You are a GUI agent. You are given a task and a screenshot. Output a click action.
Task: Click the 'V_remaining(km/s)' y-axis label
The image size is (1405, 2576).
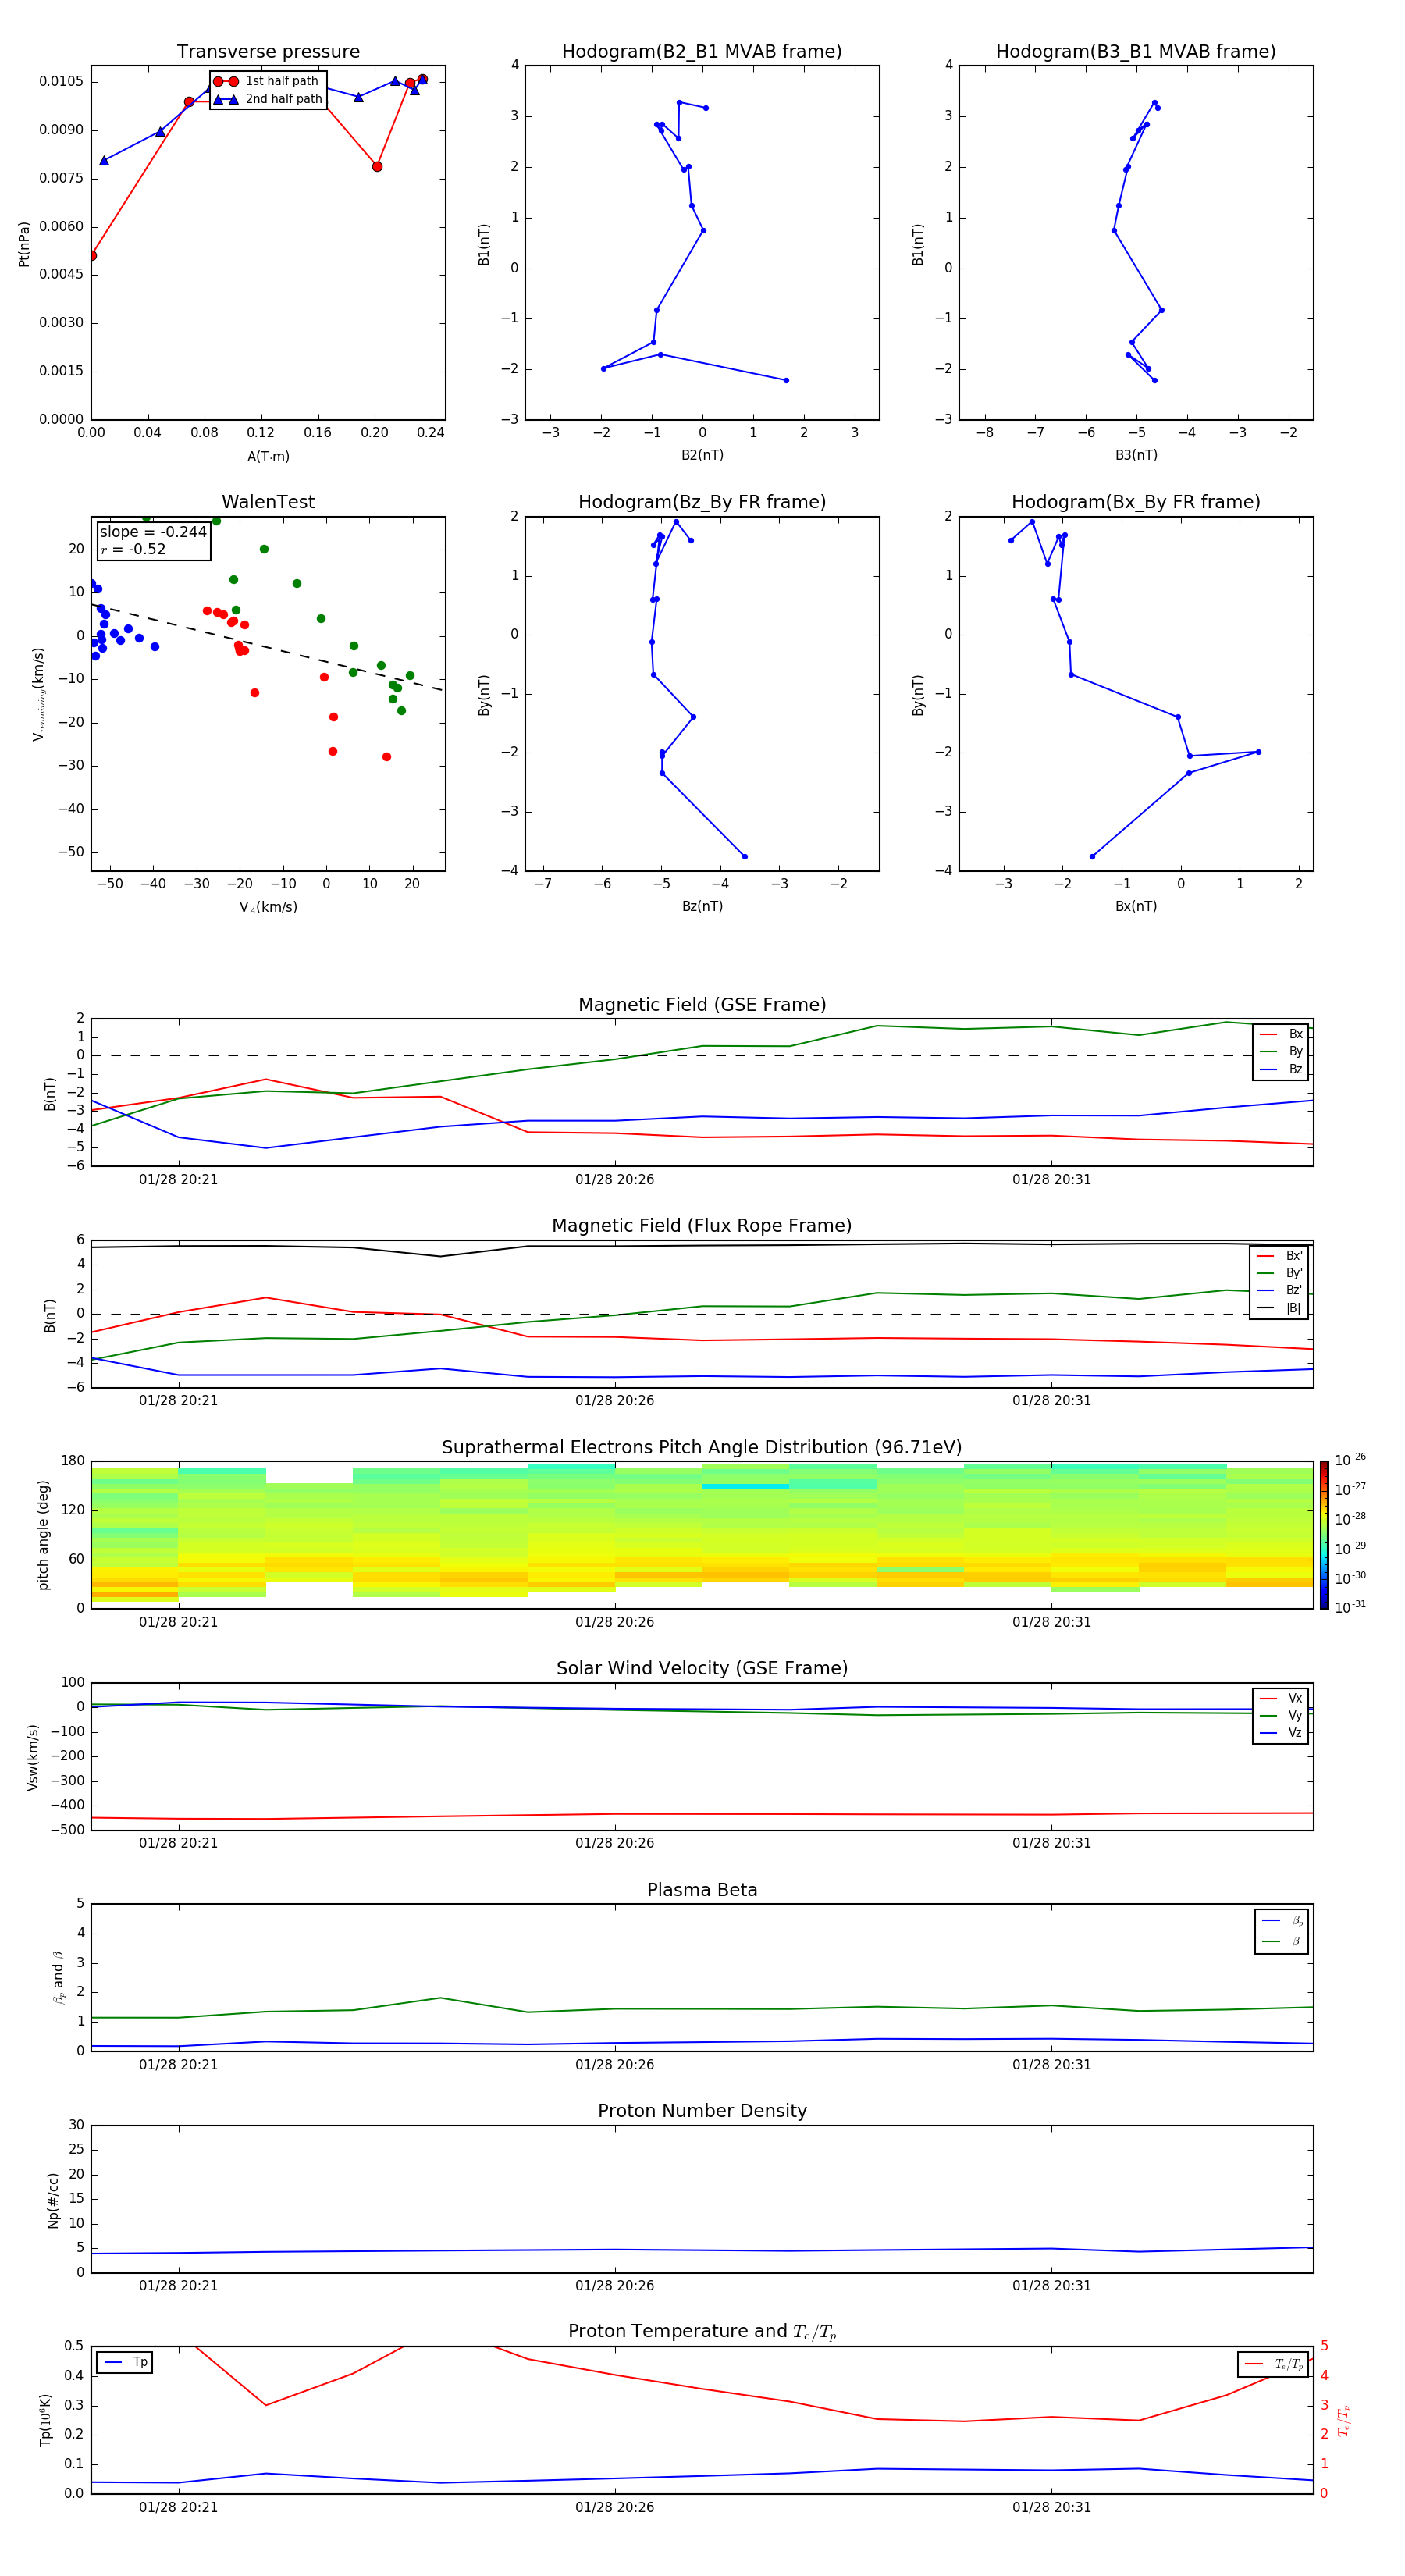39,694
